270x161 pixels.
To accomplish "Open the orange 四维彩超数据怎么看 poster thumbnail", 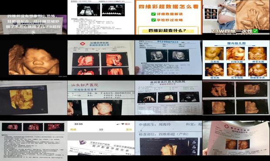I will tap(169, 17).
